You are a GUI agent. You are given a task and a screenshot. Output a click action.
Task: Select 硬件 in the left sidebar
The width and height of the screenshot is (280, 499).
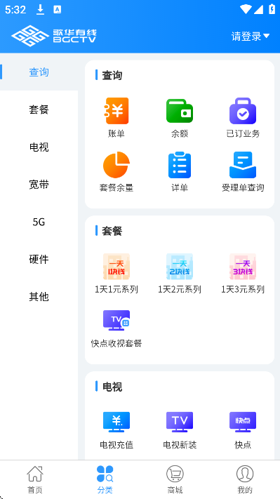(39, 260)
